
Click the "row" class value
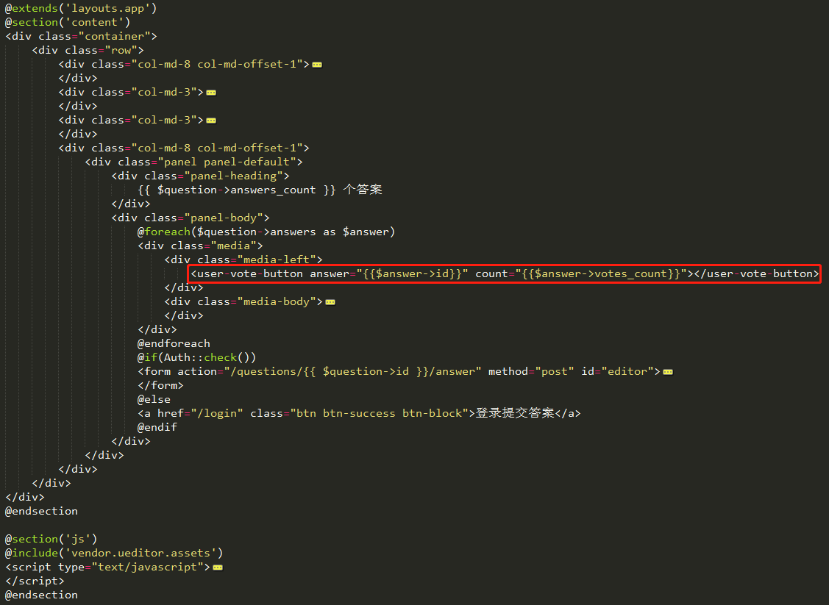click(121, 50)
